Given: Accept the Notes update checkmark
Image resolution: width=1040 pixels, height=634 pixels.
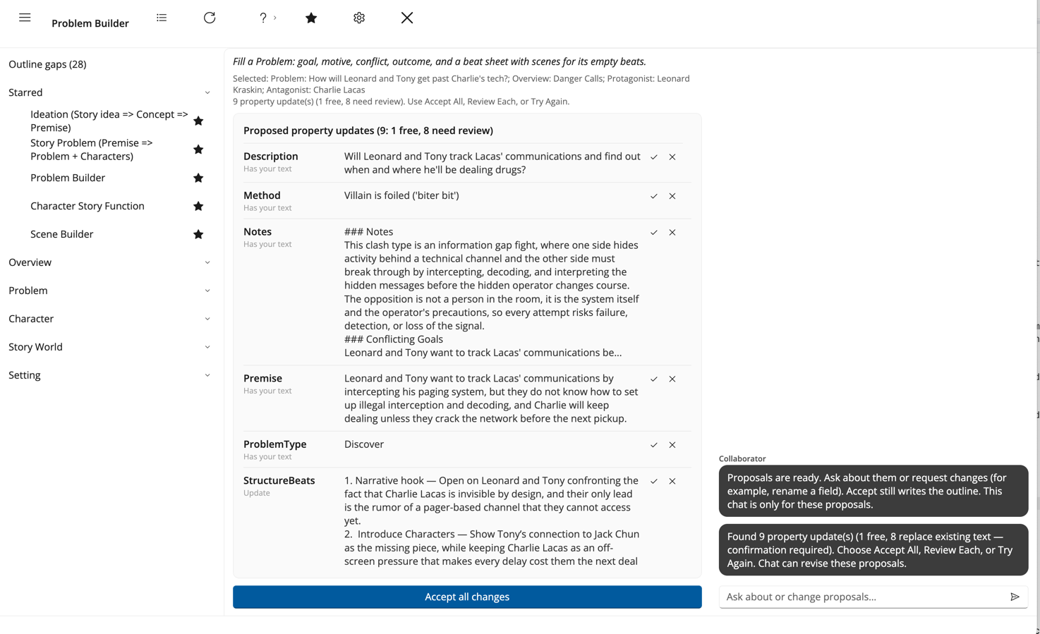Looking at the screenshot, I should point(654,233).
